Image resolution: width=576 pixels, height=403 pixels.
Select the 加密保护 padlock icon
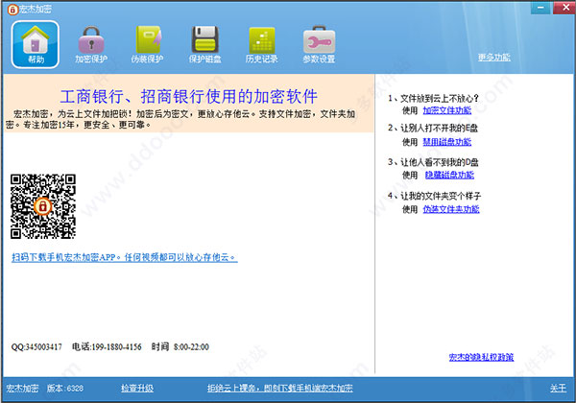[x=91, y=45]
